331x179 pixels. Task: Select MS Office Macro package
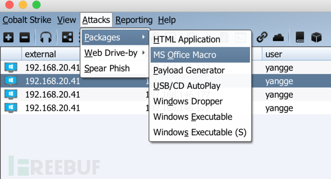coord(200,55)
